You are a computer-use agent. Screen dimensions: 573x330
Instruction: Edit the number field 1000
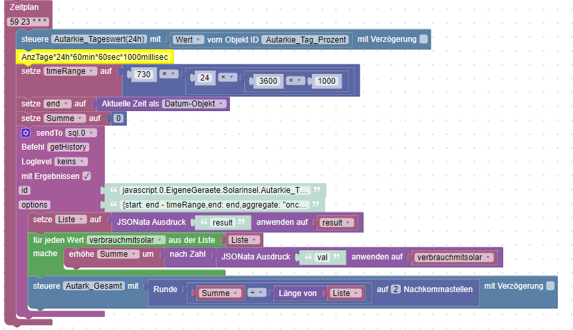coord(326,81)
